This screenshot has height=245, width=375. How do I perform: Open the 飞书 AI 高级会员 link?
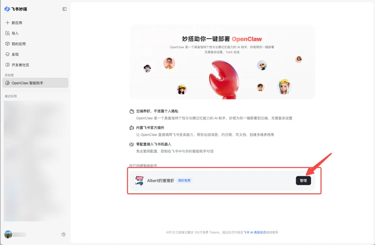pos(255,232)
